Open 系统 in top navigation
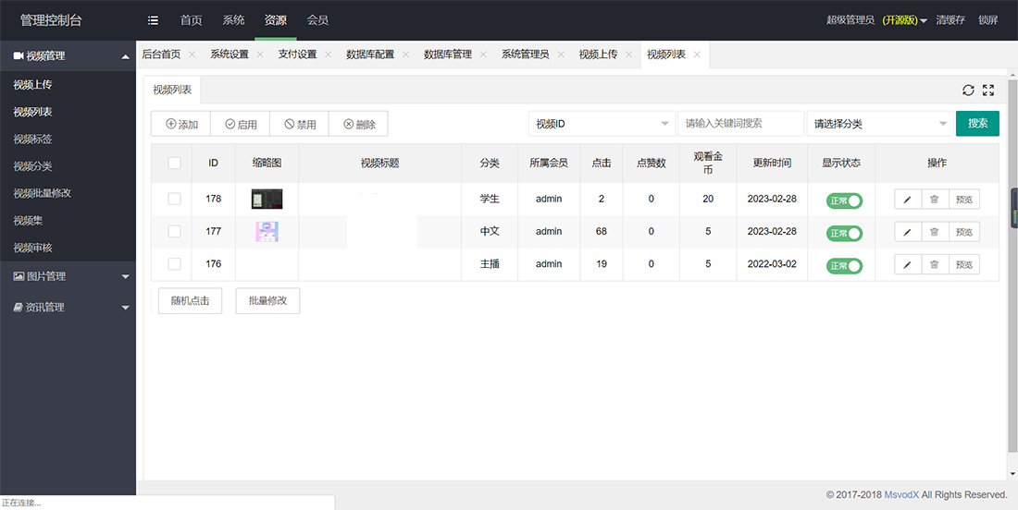Screen dimensions: 1018x510 (x=233, y=20)
